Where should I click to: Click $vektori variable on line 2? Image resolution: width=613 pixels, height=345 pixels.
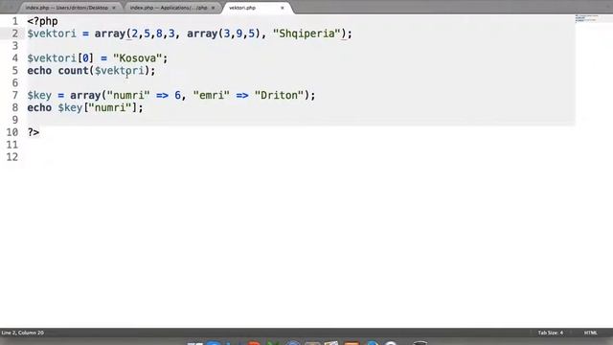(x=52, y=34)
